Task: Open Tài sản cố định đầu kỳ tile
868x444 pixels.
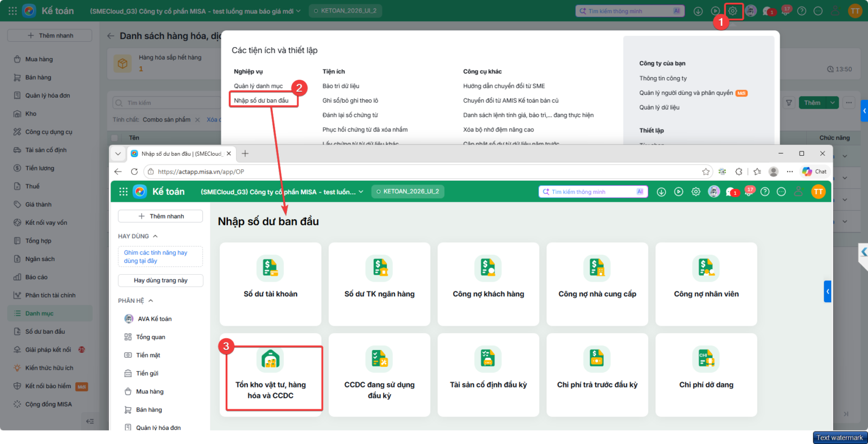Action: (x=488, y=375)
